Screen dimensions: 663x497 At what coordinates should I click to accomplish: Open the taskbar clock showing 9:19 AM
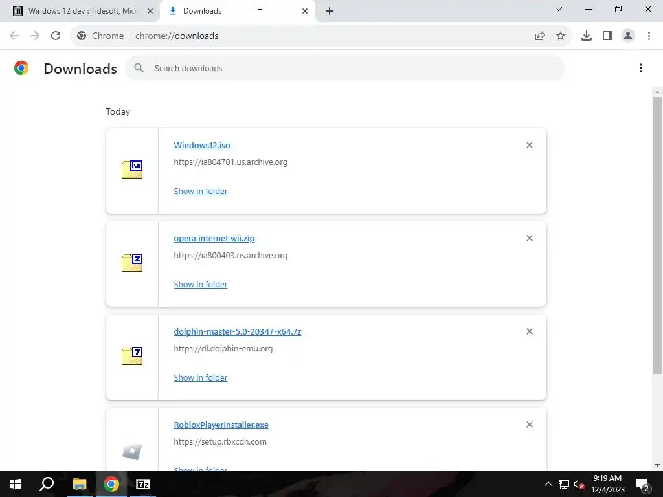(607, 484)
